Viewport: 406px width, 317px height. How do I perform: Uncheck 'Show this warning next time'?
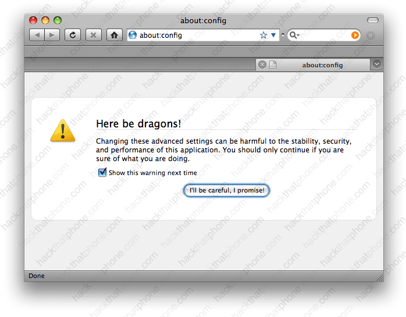pos(102,172)
